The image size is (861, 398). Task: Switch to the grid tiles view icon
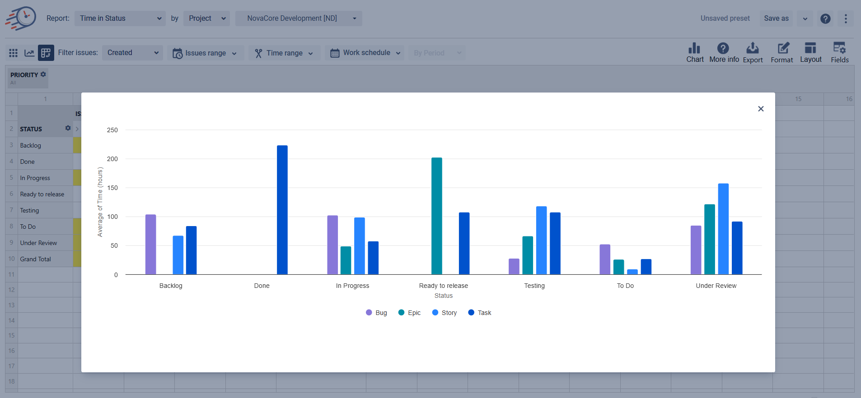coord(14,53)
